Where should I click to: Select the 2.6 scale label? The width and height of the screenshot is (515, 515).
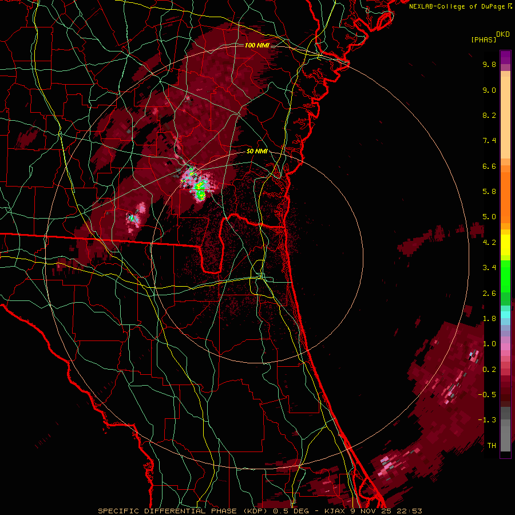click(489, 294)
